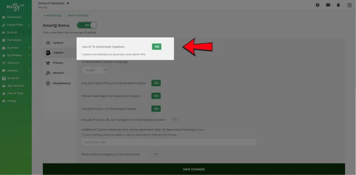Image resolution: width=356 pixels, height=175 pixels.
Task: Follow the What is SmartQ? link
Action: pyautogui.click(x=78, y=15)
